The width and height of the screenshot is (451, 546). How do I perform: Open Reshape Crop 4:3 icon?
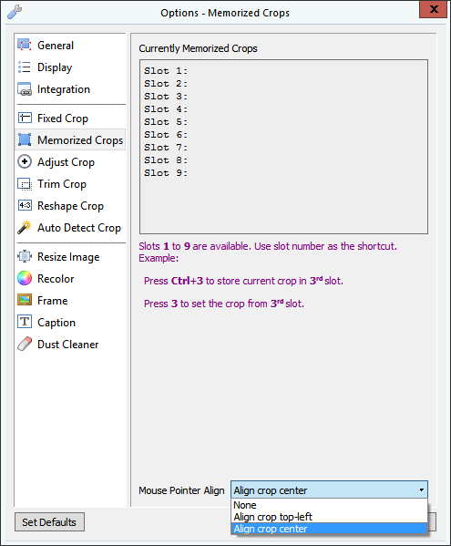pyautogui.click(x=25, y=205)
